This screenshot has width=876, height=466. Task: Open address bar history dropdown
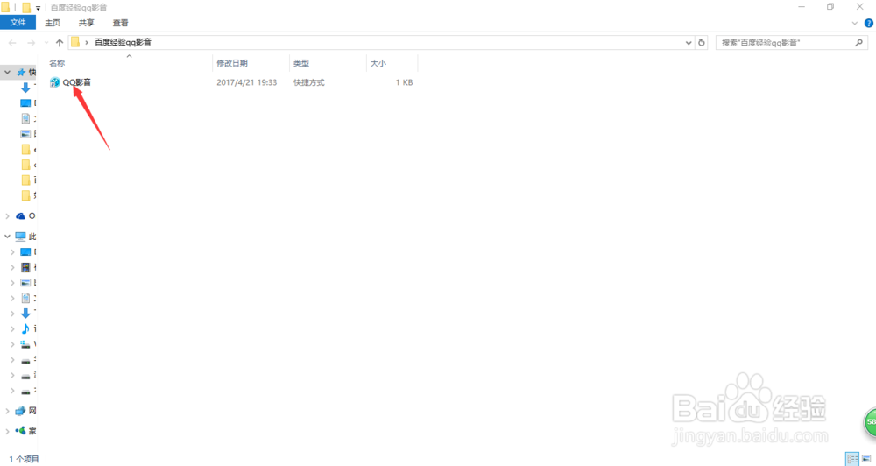[689, 42]
